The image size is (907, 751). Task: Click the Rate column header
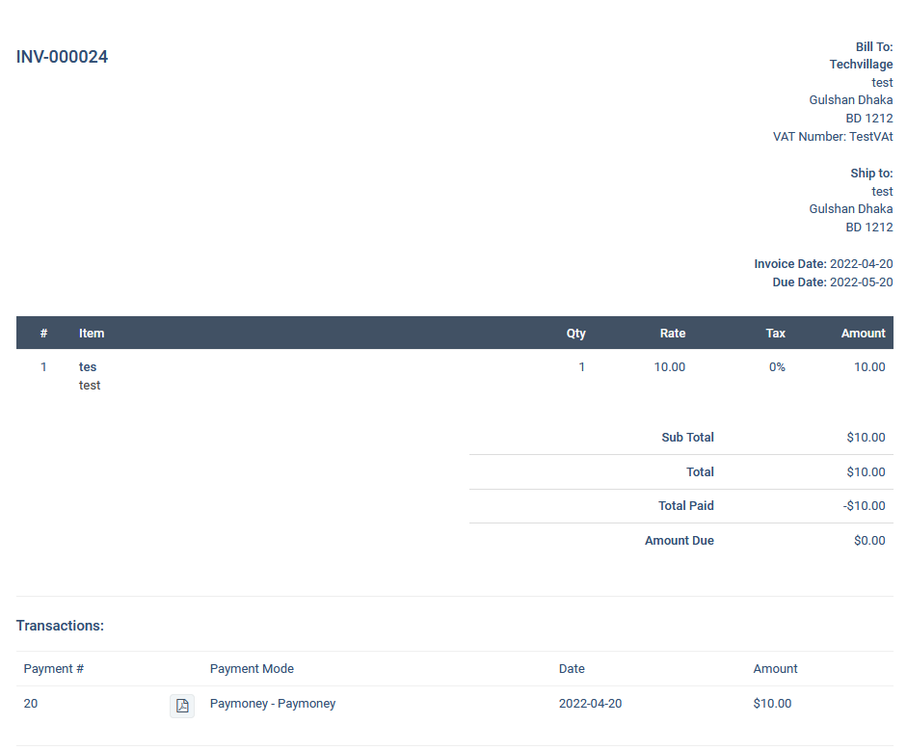pyautogui.click(x=673, y=334)
